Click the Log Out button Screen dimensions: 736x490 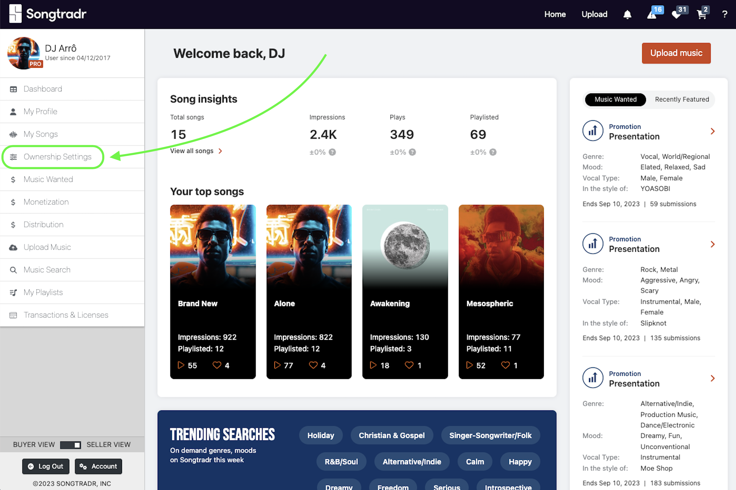[x=46, y=466]
